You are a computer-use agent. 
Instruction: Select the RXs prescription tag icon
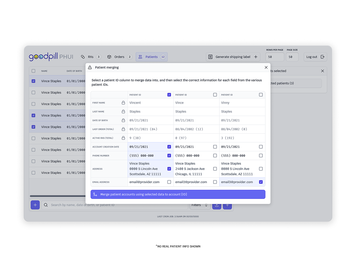[x=83, y=57]
